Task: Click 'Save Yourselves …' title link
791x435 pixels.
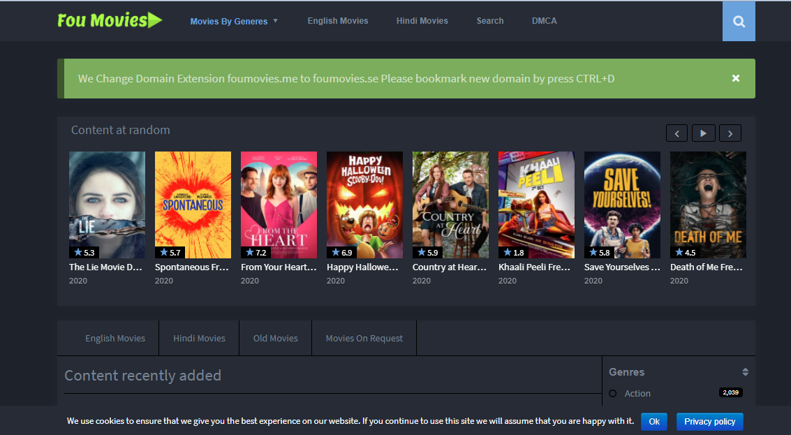Action: click(x=622, y=267)
